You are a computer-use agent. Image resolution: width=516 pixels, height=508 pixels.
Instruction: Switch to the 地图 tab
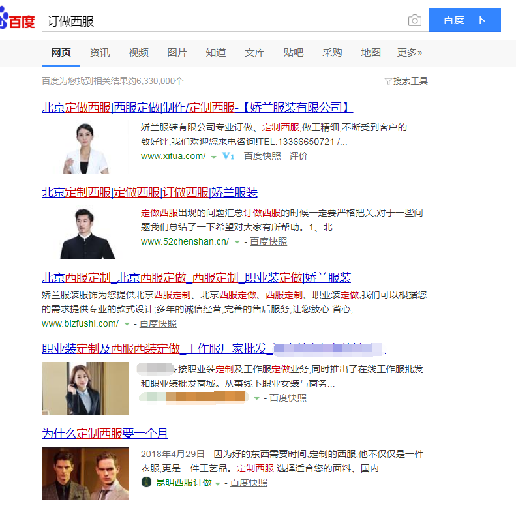point(371,53)
